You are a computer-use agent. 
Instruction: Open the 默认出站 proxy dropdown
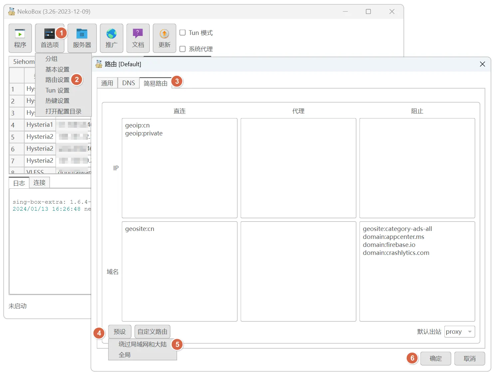[459, 332]
